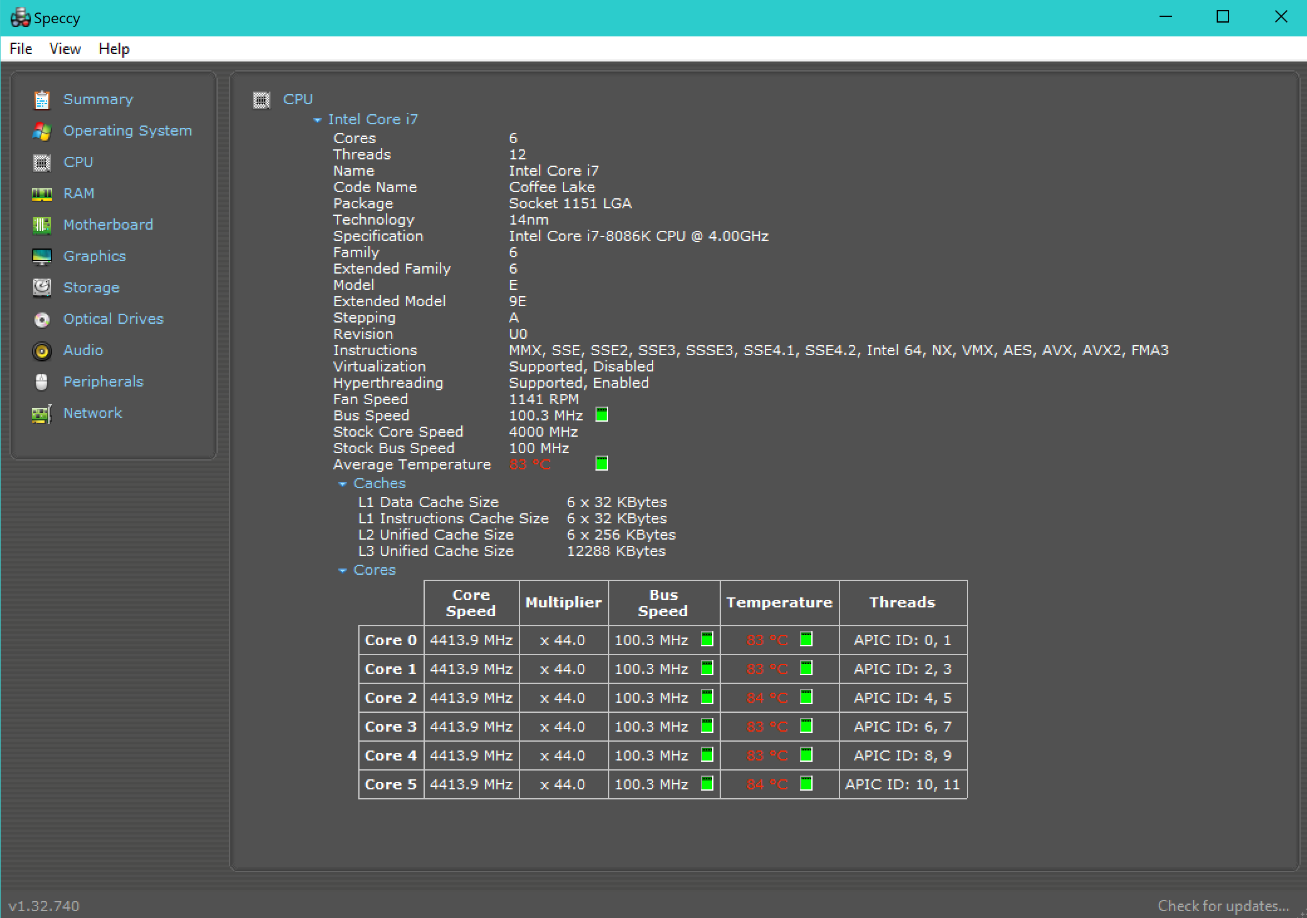Click Core 3 bus speed graph icon
This screenshot has height=918, width=1307.
707,726
